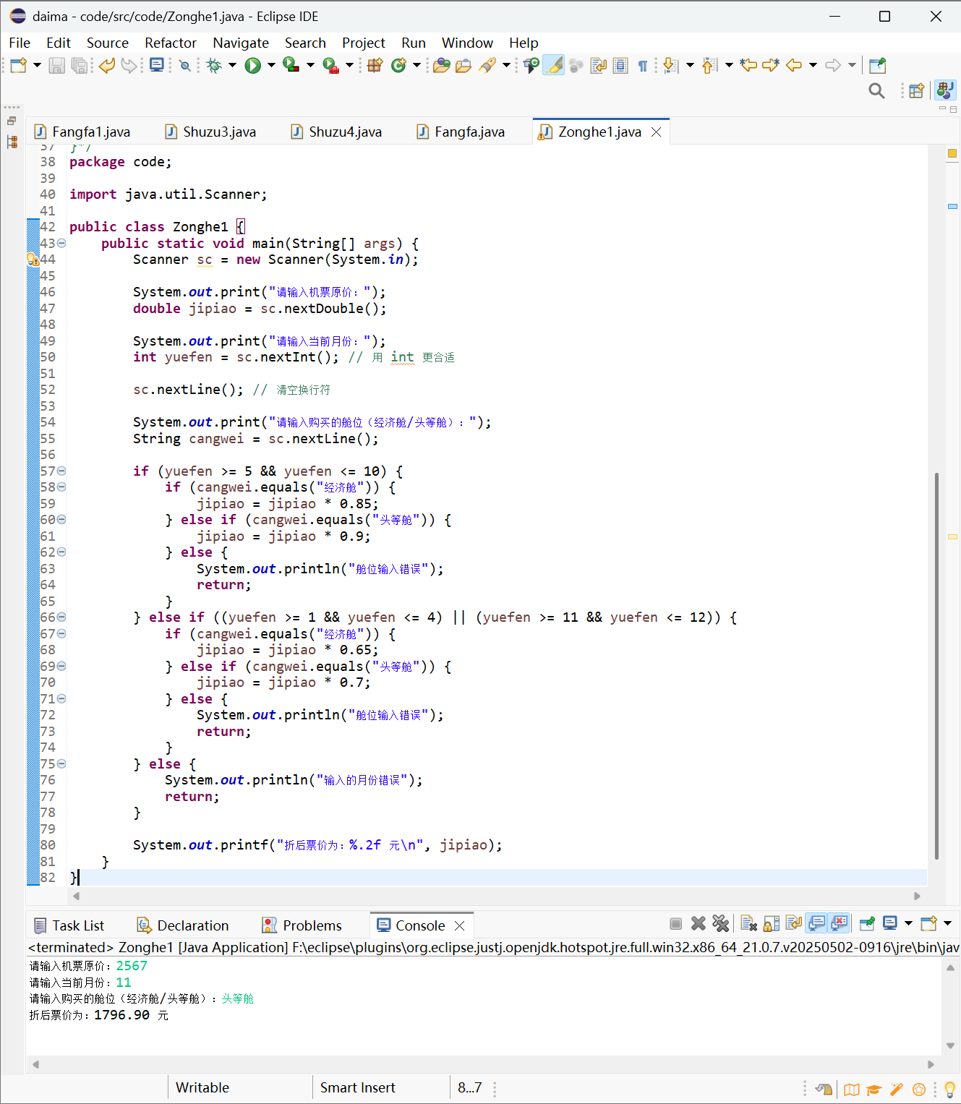
Task: Toggle Show Console on Standard Out change
Action: point(817,923)
